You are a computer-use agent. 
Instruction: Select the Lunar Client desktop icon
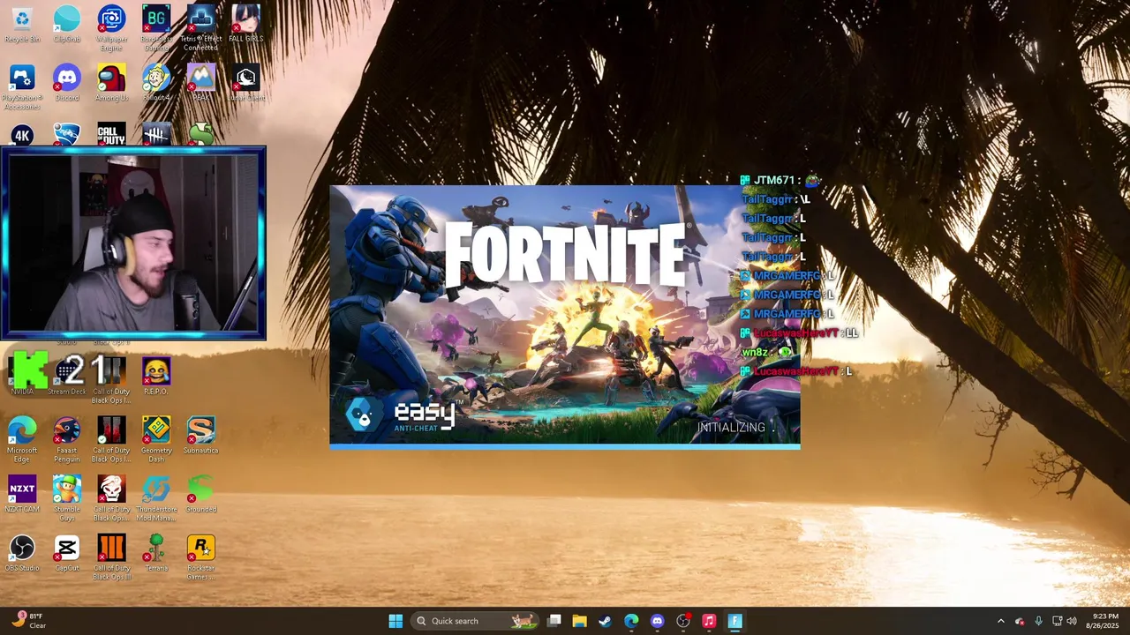pos(245,83)
